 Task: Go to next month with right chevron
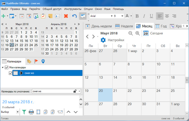(93, 37)
